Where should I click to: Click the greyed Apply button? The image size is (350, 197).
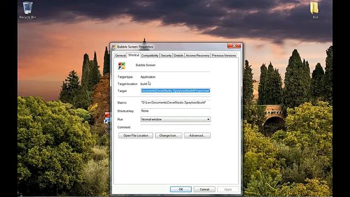228,189
